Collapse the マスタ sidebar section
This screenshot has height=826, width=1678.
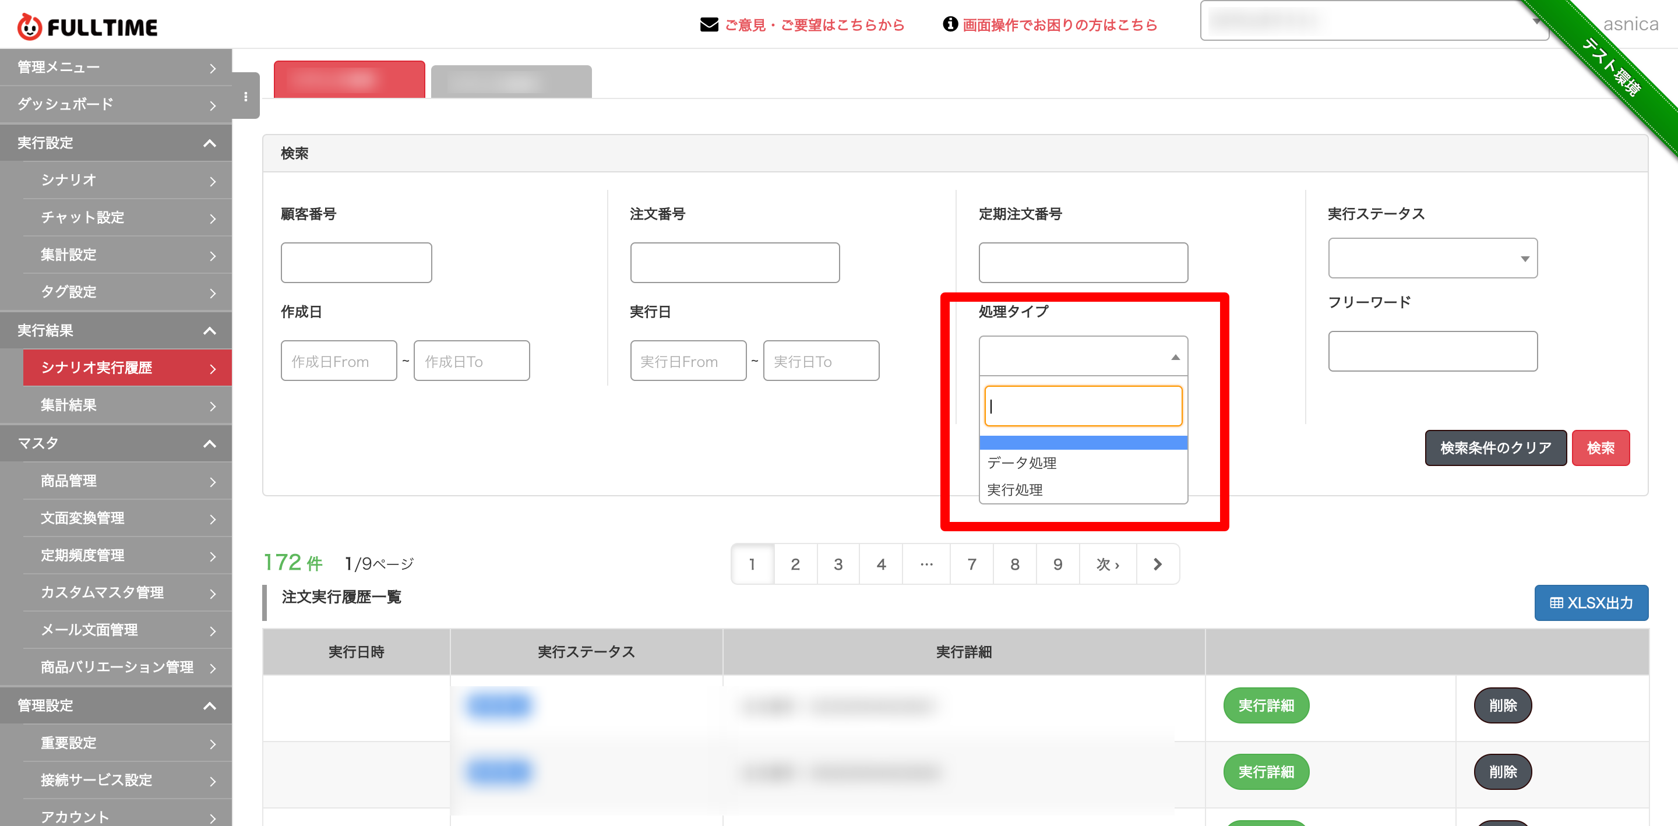coord(116,443)
